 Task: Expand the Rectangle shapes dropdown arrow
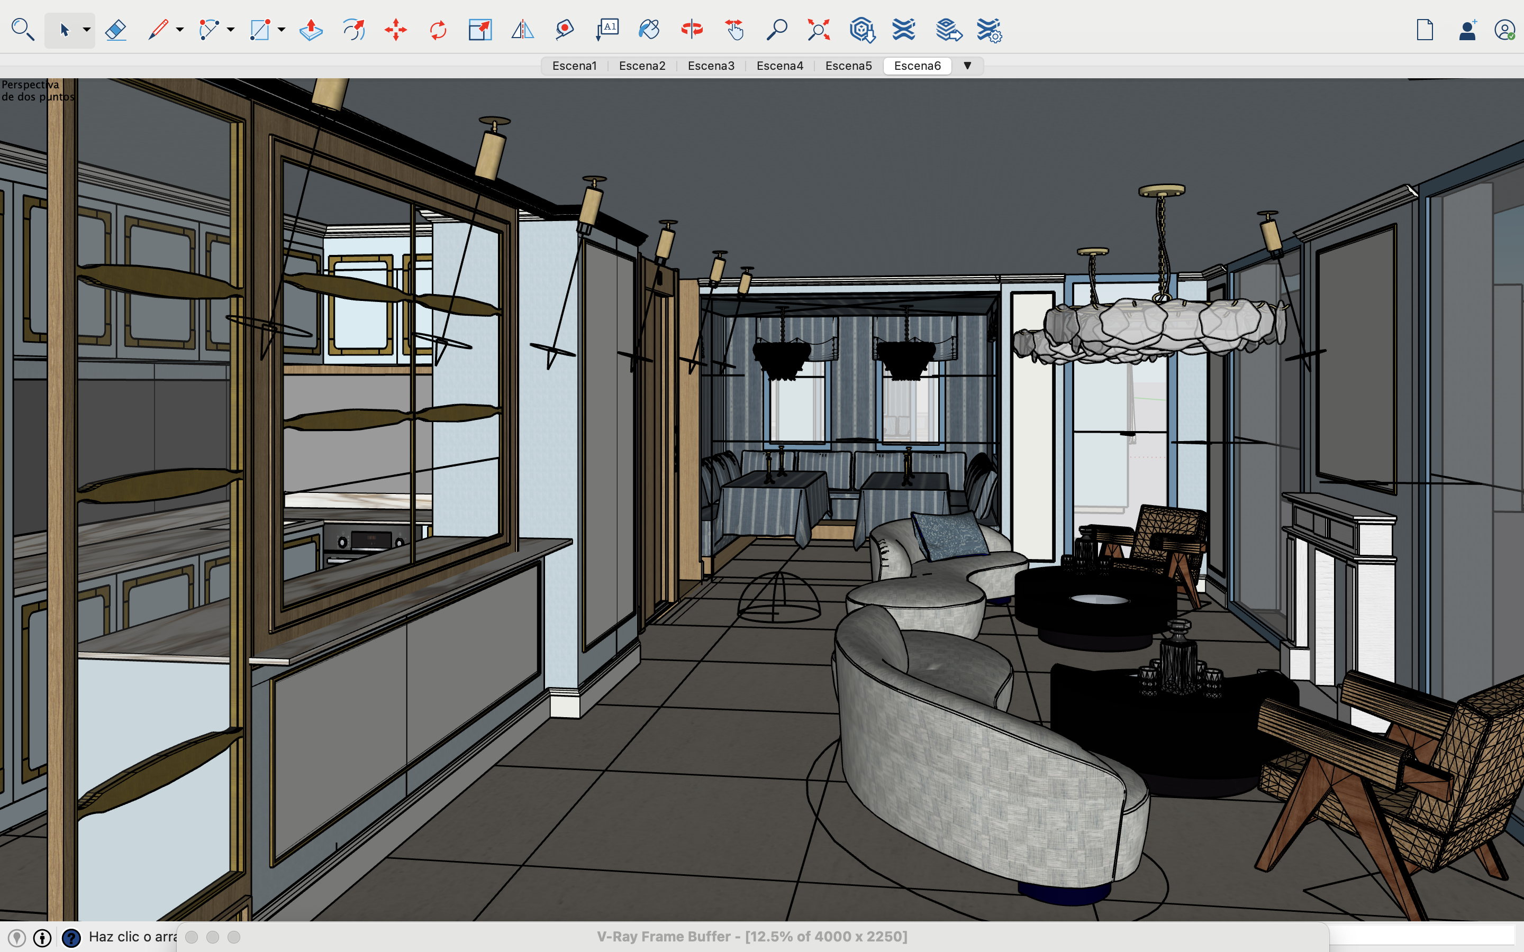click(282, 30)
